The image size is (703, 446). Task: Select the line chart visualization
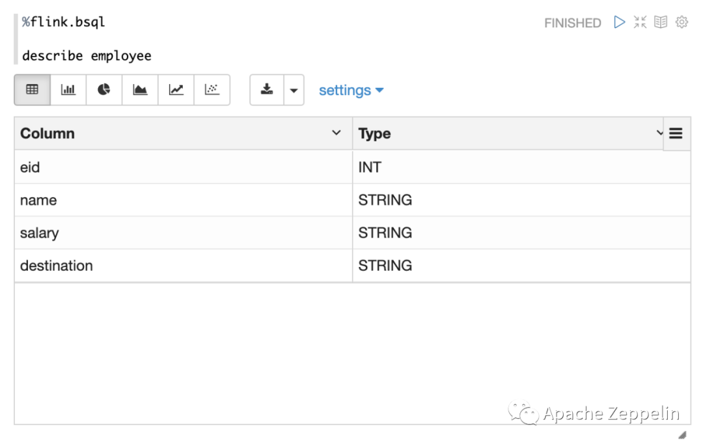coord(176,90)
